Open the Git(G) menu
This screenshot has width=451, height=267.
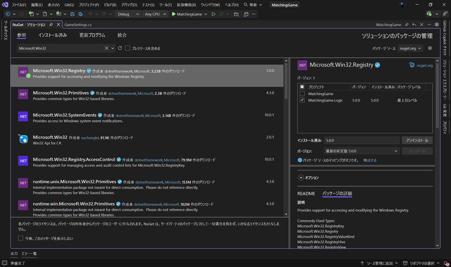pos(69,4)
